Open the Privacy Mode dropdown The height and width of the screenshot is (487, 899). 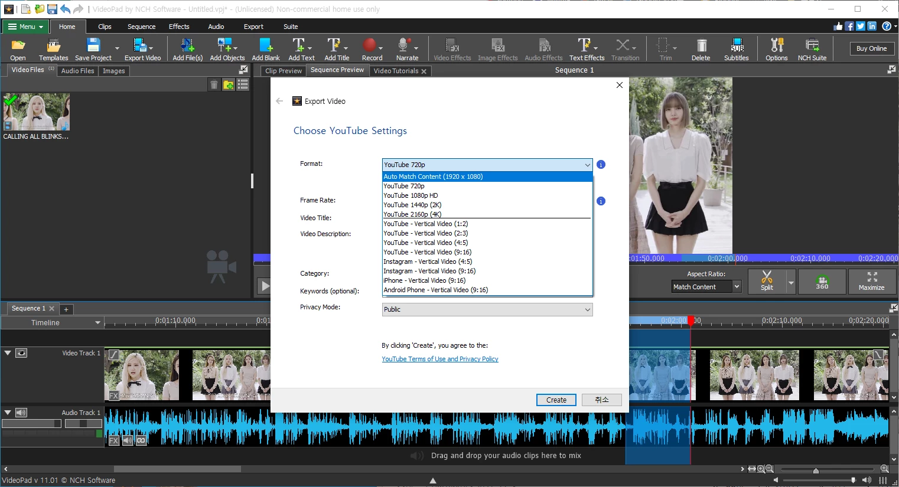pos(486,309)
